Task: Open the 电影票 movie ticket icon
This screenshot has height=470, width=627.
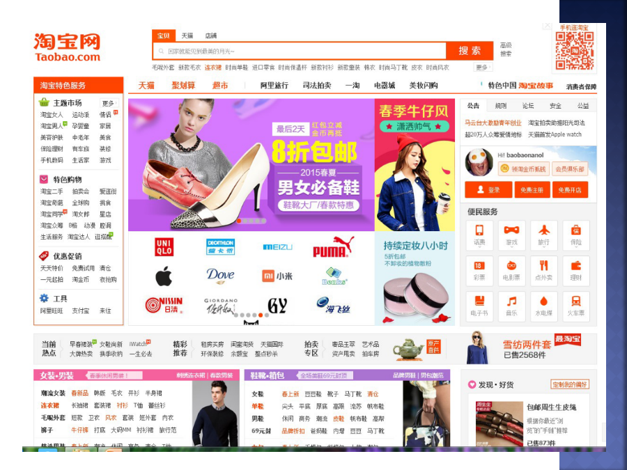Action: pos(511,271)
